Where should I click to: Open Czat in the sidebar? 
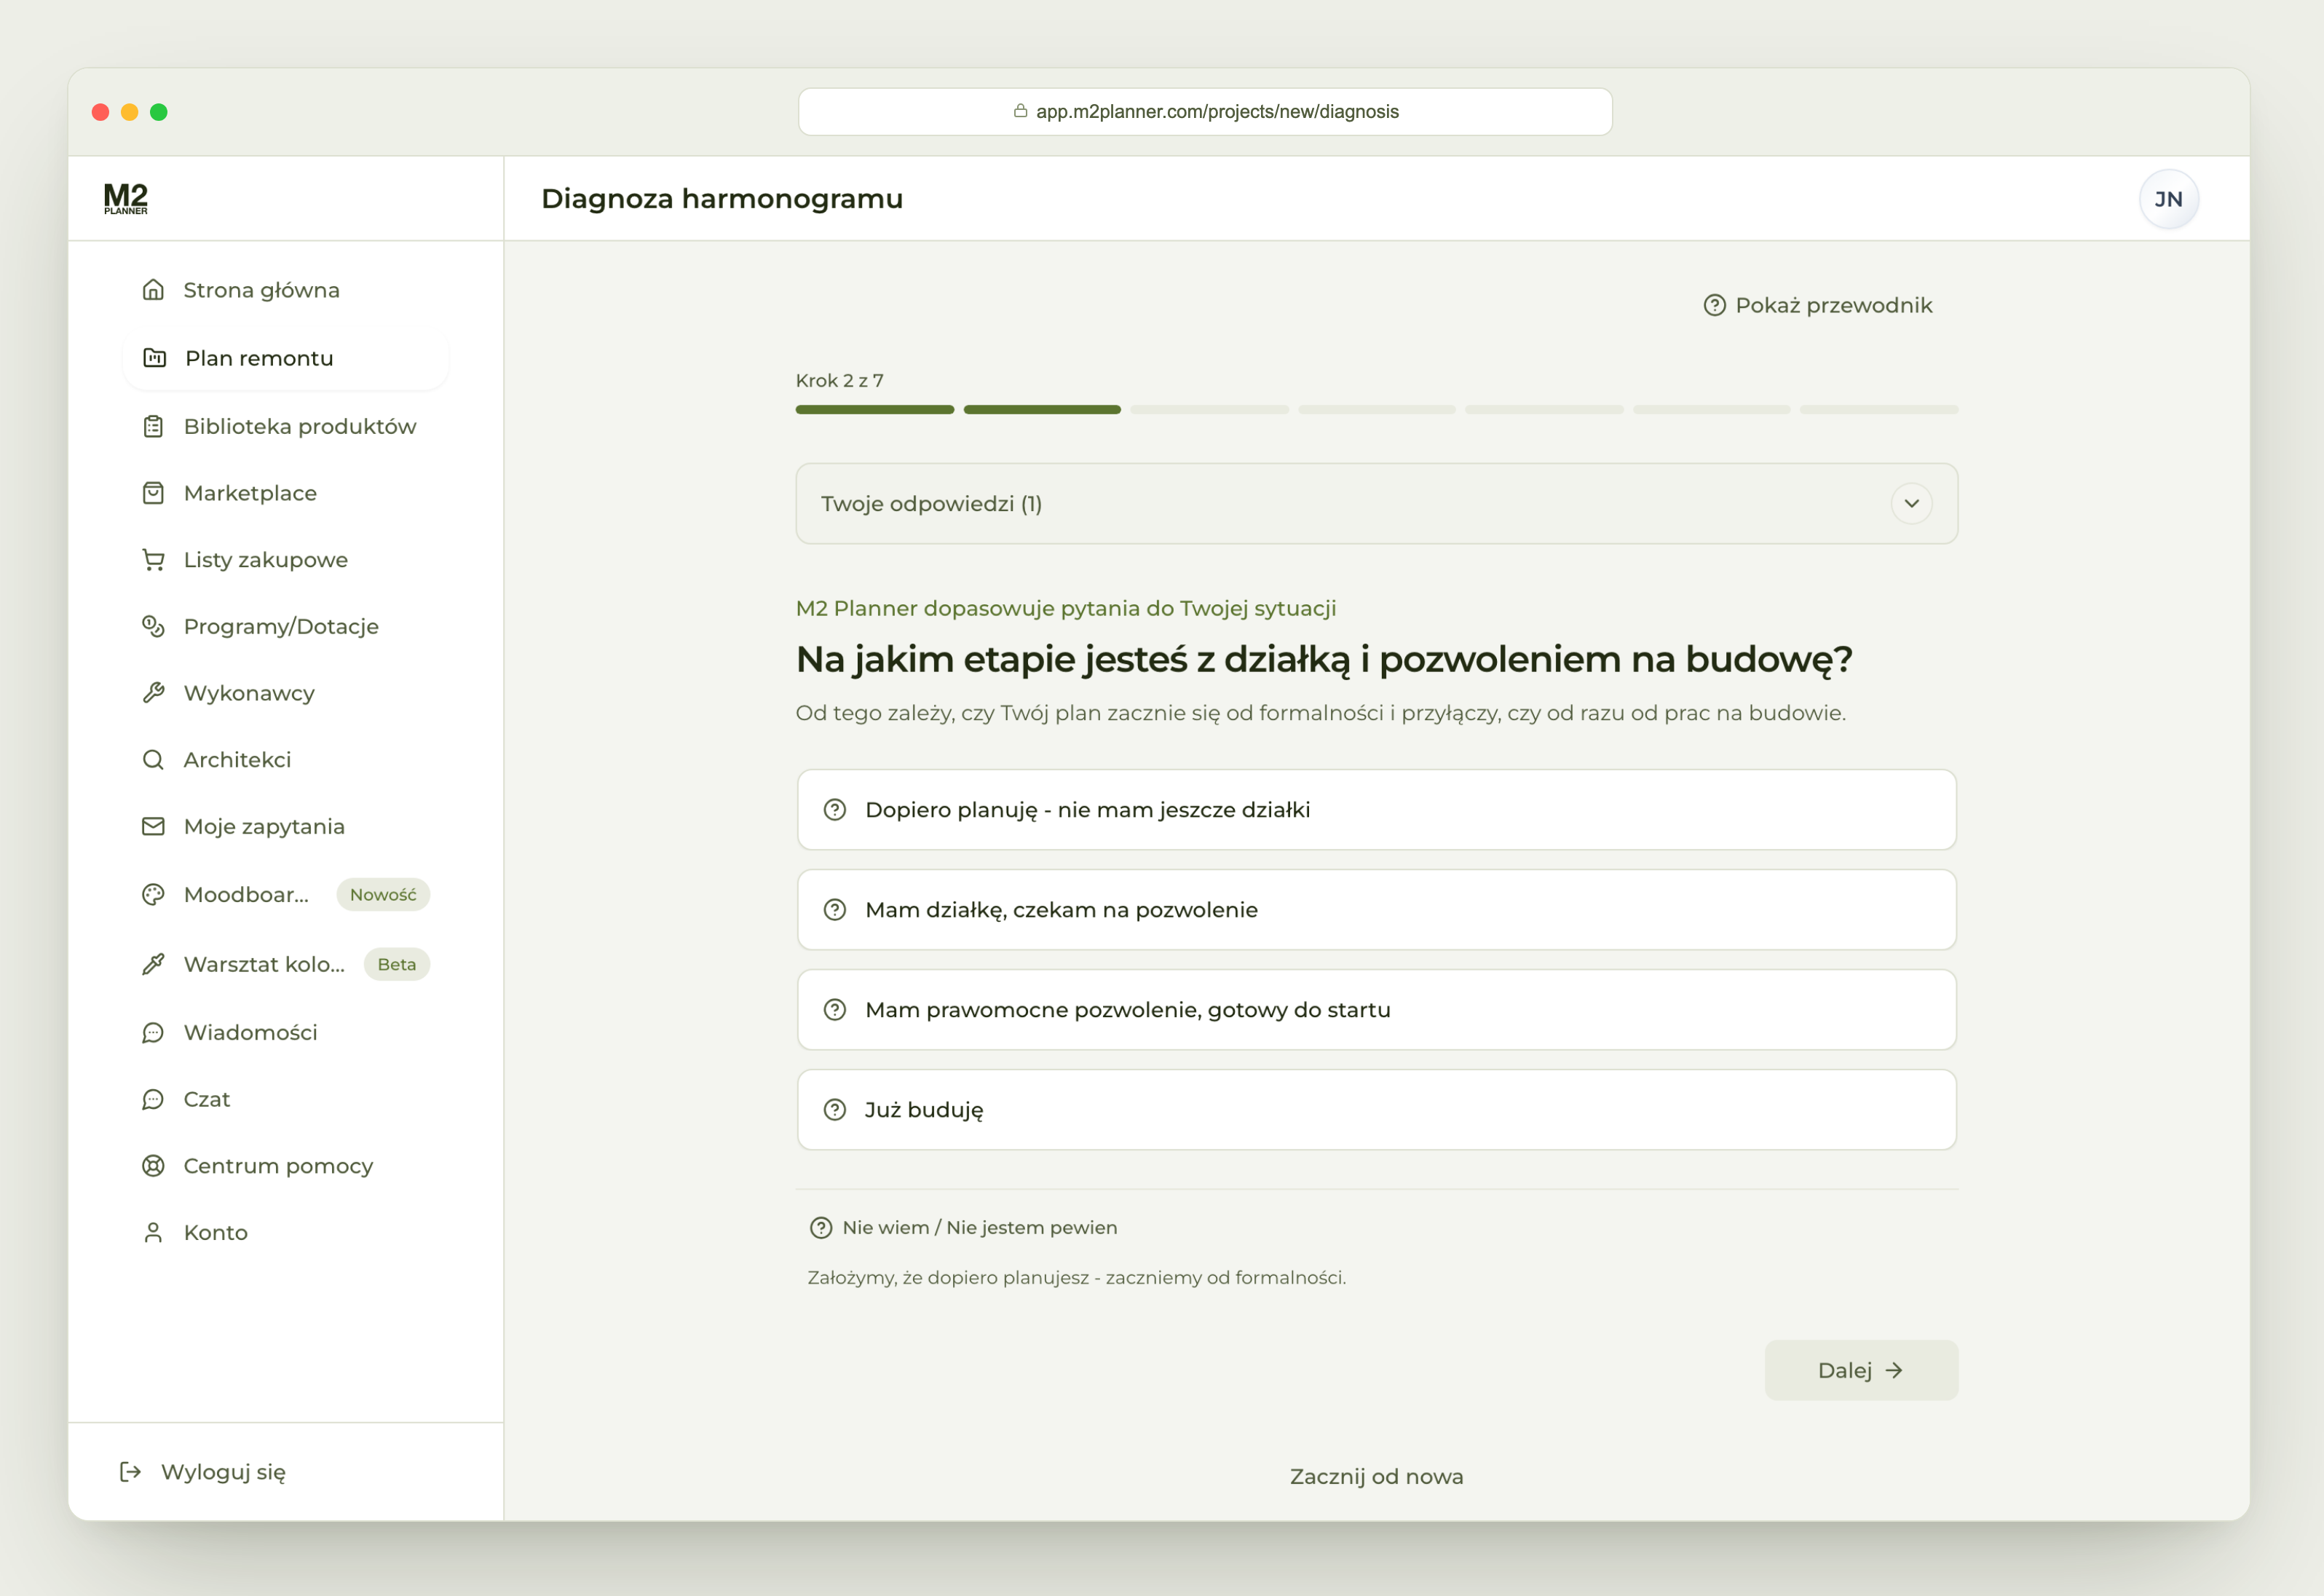pyautogui.click(x=286, y=1099)
